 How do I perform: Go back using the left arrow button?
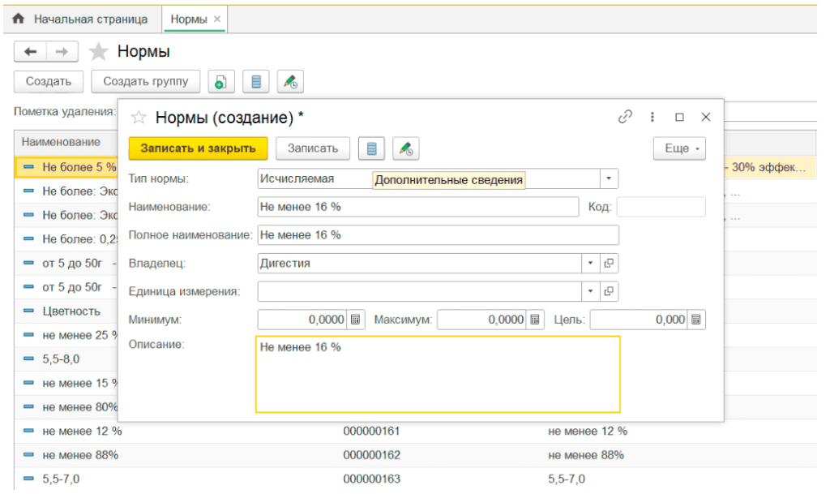pos(31,52)
